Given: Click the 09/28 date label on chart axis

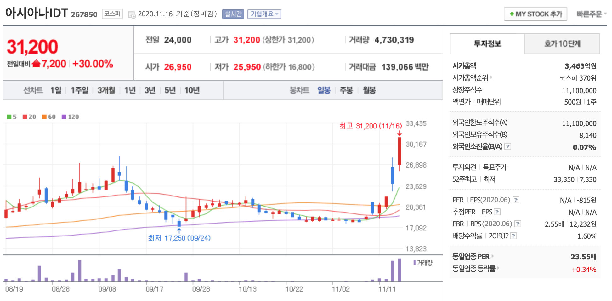Looking at the screenshot, I should (x=201, y=289).
